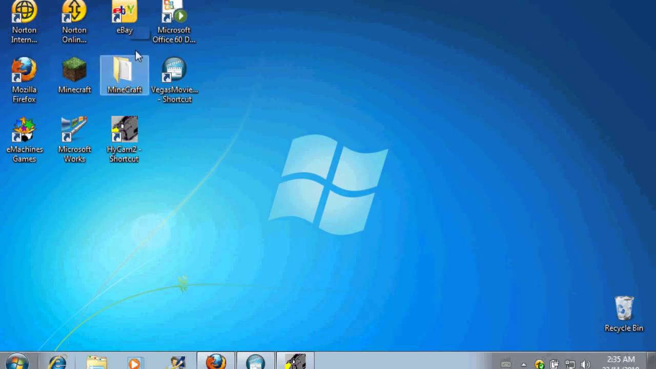Open the touch keyboard tray icon
Screen dimensions: 656x369
[506, 364]
